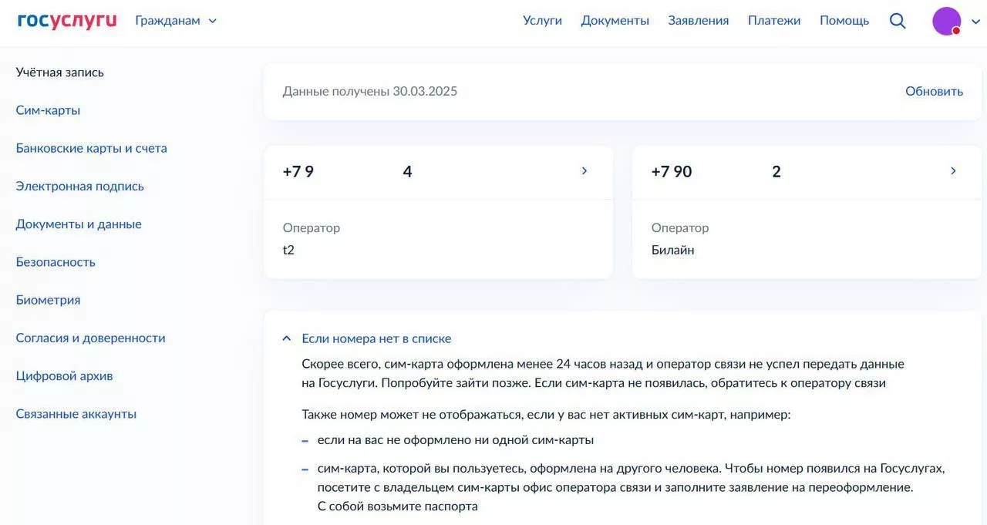Go to Электронная подпись in sidebar

click(79, 186)
